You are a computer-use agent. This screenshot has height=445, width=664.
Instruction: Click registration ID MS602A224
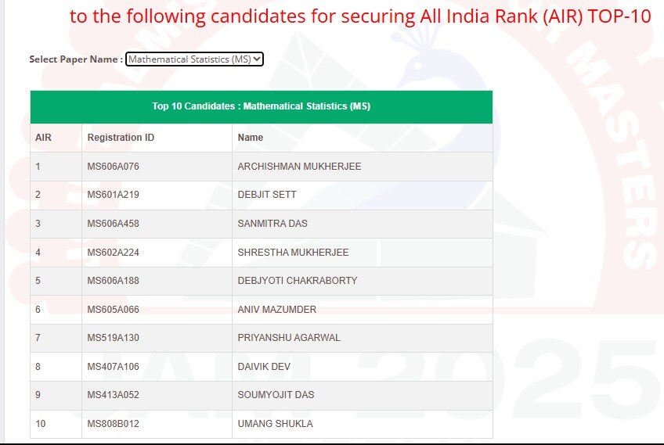(113, 253)
